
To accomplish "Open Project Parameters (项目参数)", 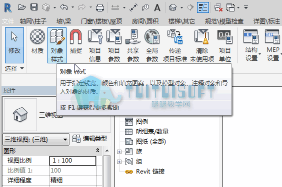I will pos(113,45).
